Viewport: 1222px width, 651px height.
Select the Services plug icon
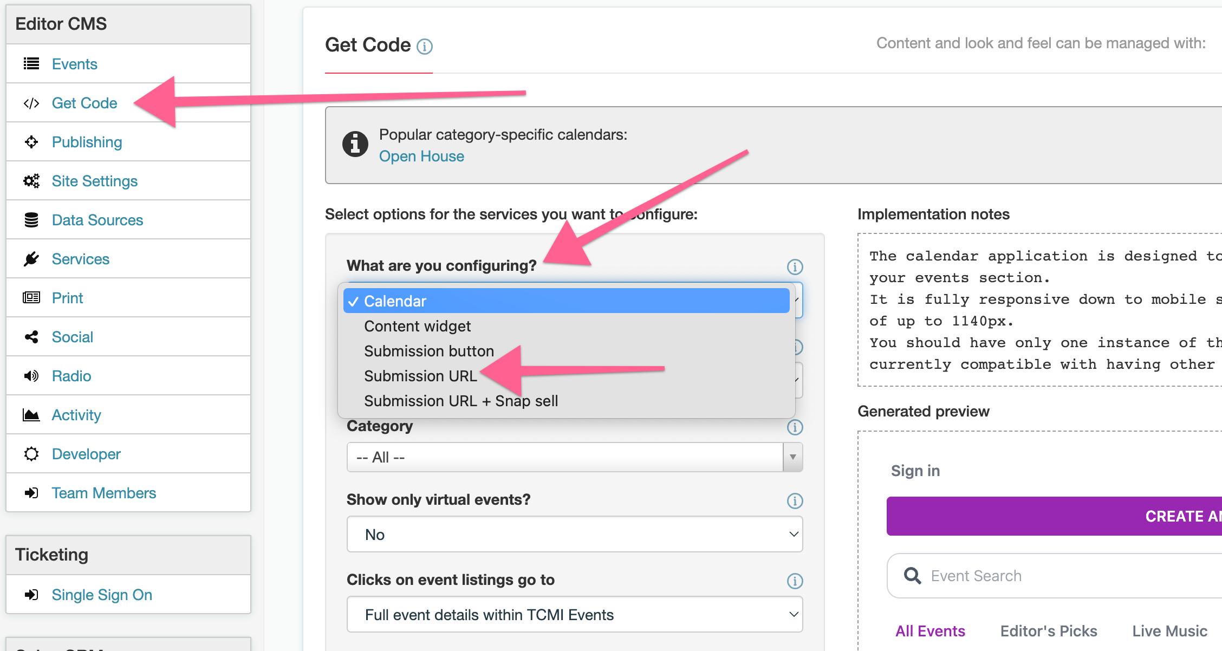pyautogui.click(x=31, y=258)
